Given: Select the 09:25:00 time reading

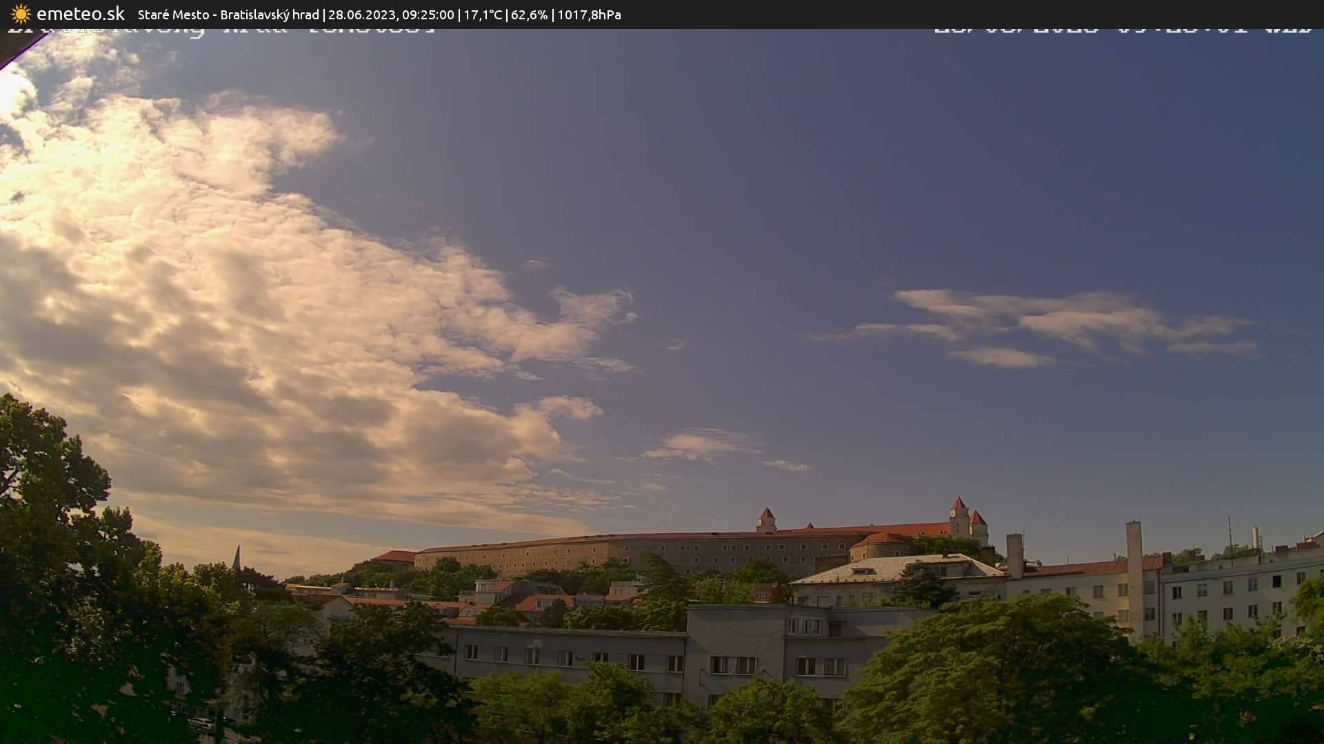Looking at the screenshot, I should pos(430,14).
